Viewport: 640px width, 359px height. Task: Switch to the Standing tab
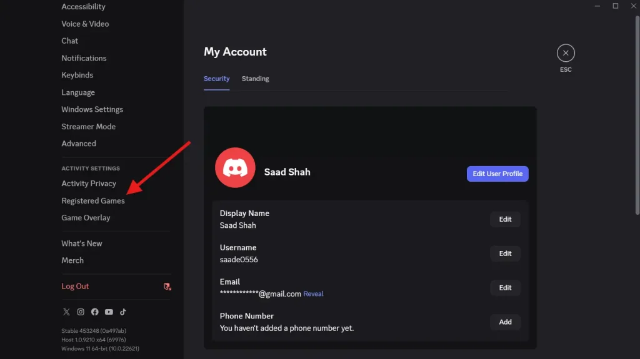tap(255, 79)
